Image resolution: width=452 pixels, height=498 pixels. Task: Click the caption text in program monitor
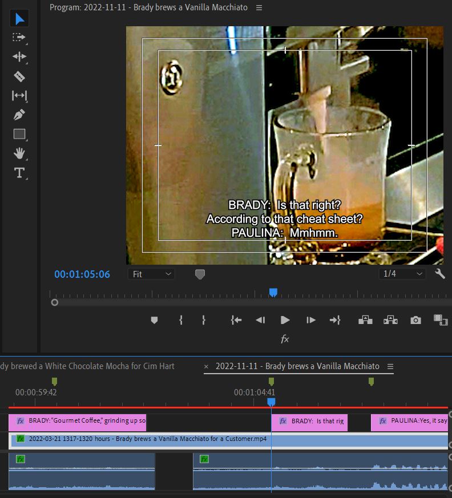(x=285, y=219)
